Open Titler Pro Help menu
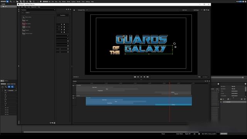 39,7
